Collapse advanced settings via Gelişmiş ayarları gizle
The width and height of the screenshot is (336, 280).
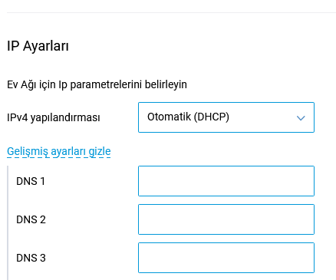tap(59, 151)
